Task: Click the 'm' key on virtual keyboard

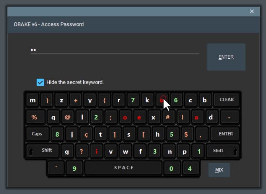Action: [x=33, y=100]
